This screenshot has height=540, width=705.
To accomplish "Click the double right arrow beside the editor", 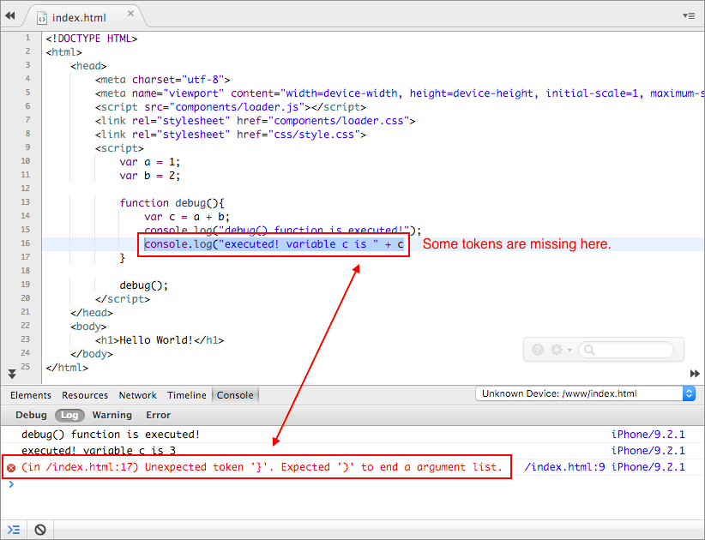I will [x=695, y=374].
